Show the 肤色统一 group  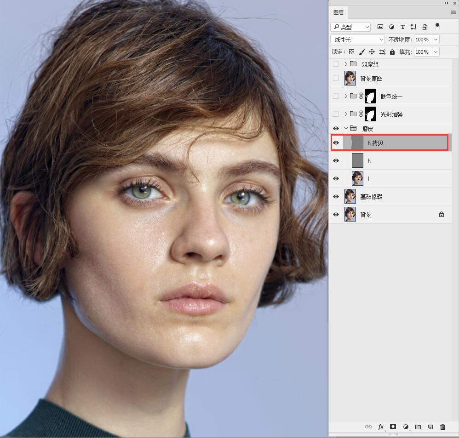[336, 96]
